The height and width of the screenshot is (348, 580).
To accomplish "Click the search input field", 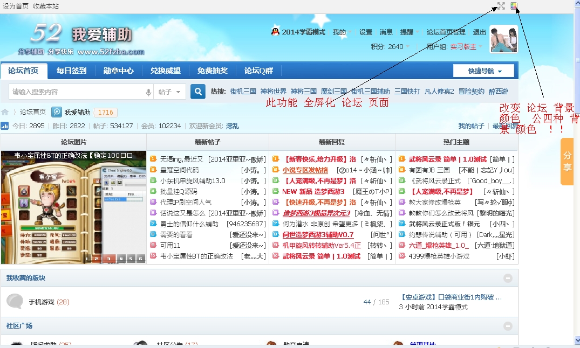I will click(x=76, y=92).
